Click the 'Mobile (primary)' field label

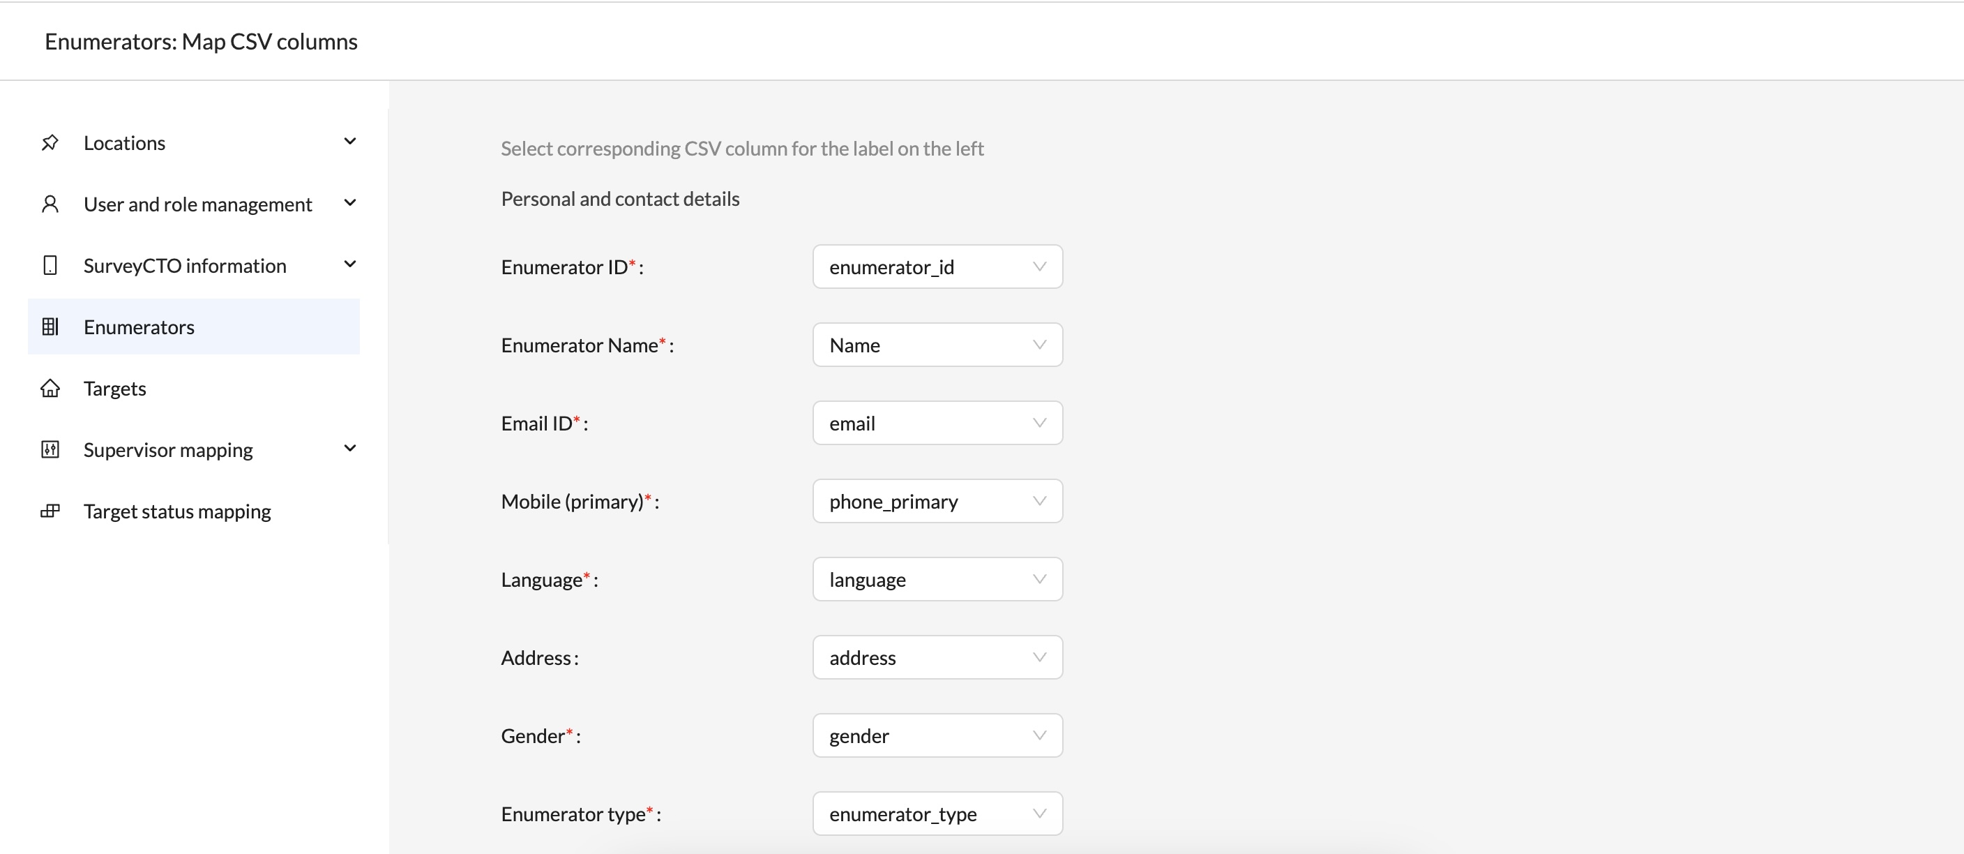click(580, 502)
